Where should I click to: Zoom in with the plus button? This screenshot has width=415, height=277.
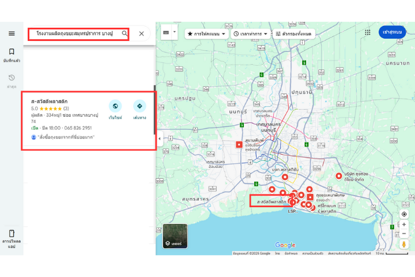(404, 224)
